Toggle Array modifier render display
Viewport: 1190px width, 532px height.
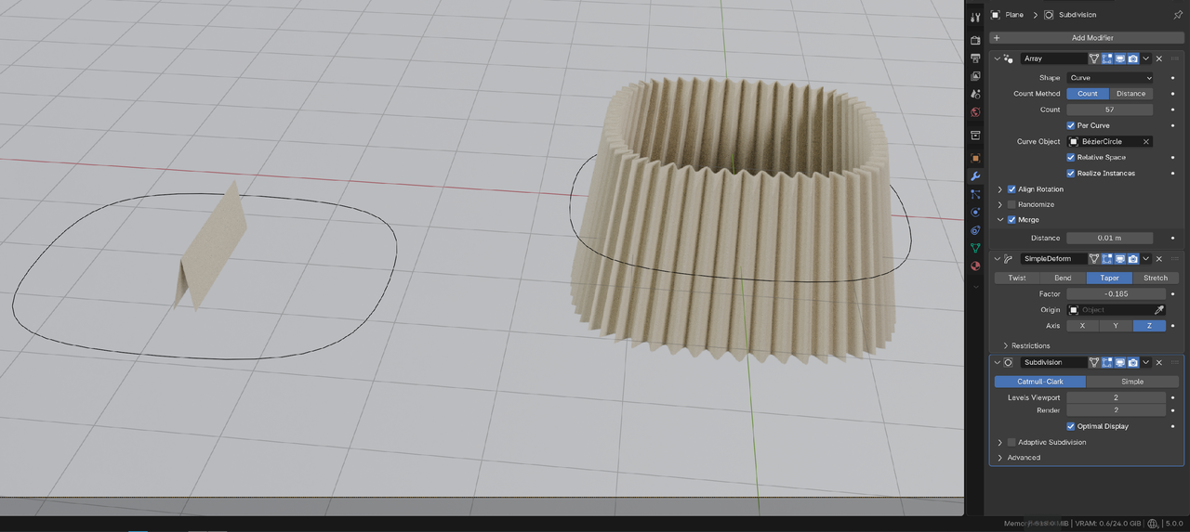(1133, 58)
